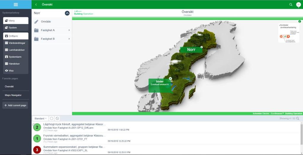Click the alarm list vertical scrollbar
303x155 pixels.
click(x=302, y=134)
